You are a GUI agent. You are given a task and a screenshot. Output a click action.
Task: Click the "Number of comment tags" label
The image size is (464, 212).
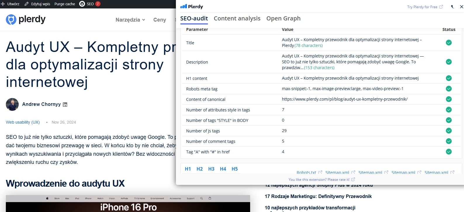211,141
